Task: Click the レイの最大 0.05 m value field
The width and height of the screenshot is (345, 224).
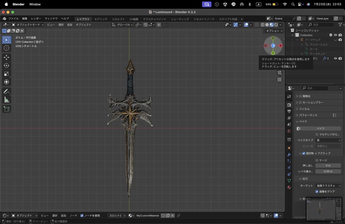Action: click(x=328, y=171)
